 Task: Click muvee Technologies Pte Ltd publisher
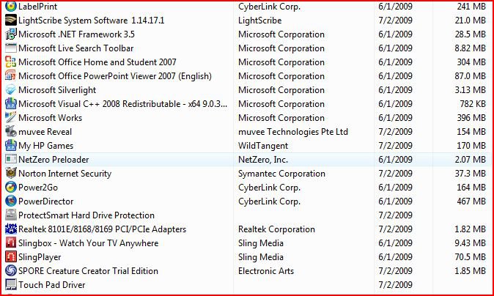[293, 132]
